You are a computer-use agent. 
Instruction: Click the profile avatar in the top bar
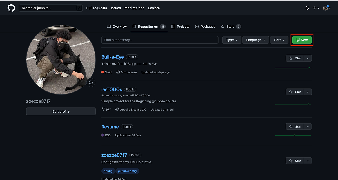326,8
